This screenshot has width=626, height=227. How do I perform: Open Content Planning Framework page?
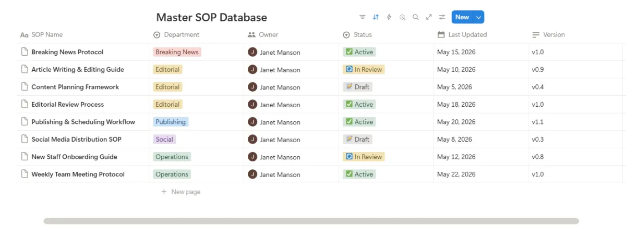75,87
